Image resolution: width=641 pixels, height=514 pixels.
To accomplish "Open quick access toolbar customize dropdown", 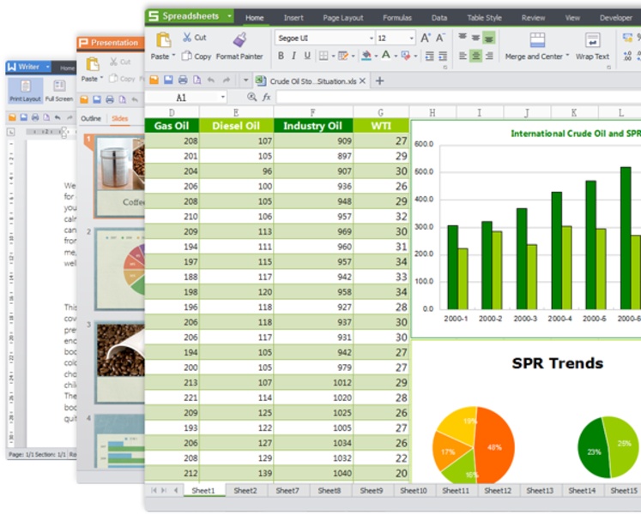I will point(245,80).
